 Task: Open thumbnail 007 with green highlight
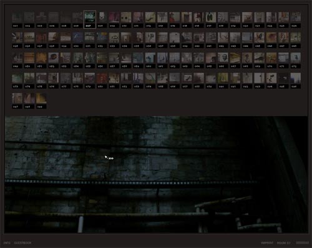pyautogui.click(x=90, y=17)
